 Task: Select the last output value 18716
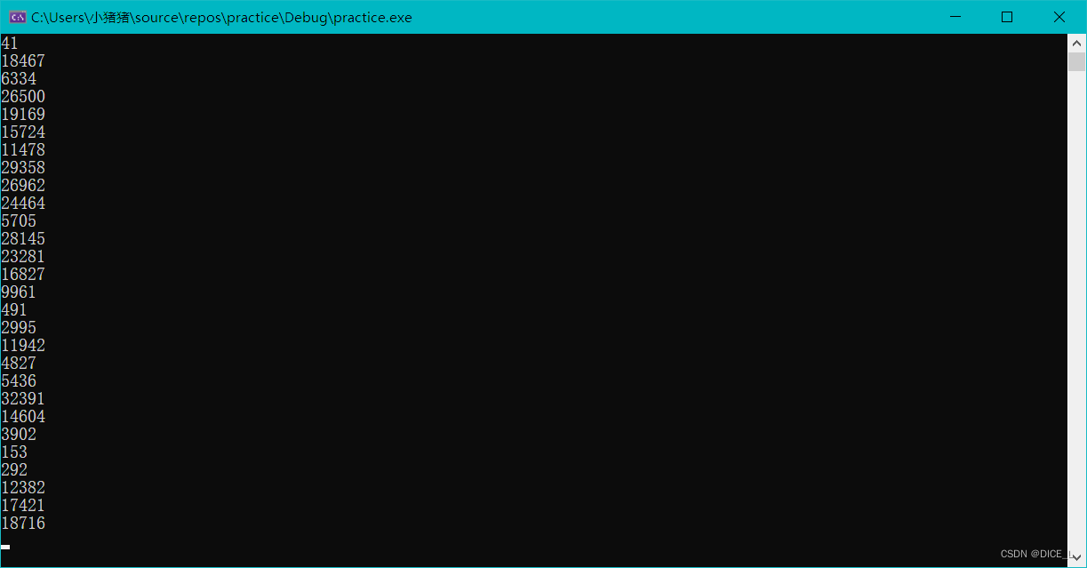[x=23, y=524]
